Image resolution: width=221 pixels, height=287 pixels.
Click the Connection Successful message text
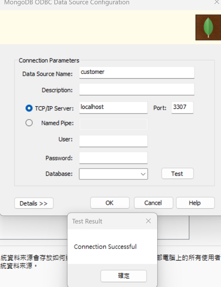pyautogui.click(x=105, y=247)
